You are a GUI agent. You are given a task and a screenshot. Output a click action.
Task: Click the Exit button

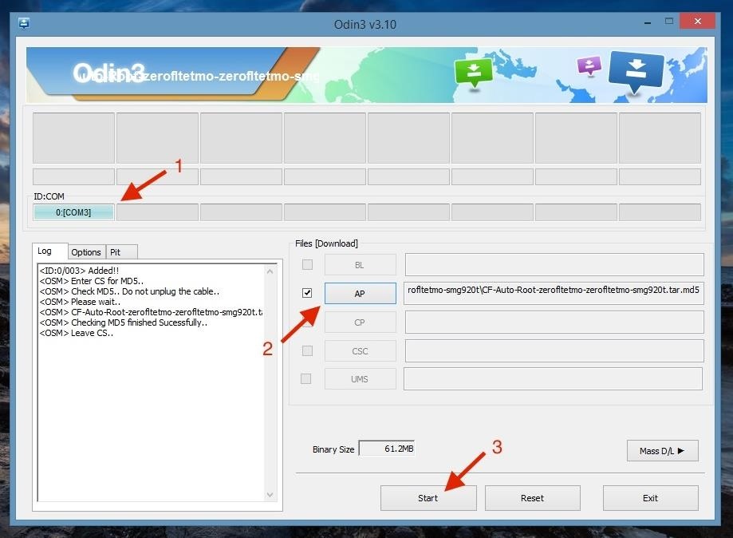pos(650,498)
